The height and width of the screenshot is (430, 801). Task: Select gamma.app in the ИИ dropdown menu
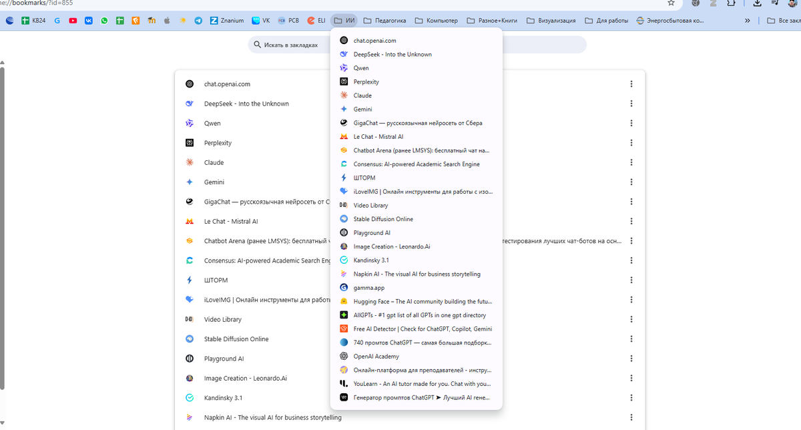(417, 288)
